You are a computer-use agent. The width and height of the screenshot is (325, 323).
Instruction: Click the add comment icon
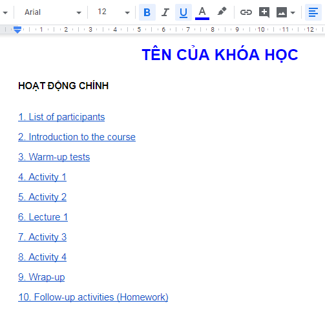click(x=264, y=12)
